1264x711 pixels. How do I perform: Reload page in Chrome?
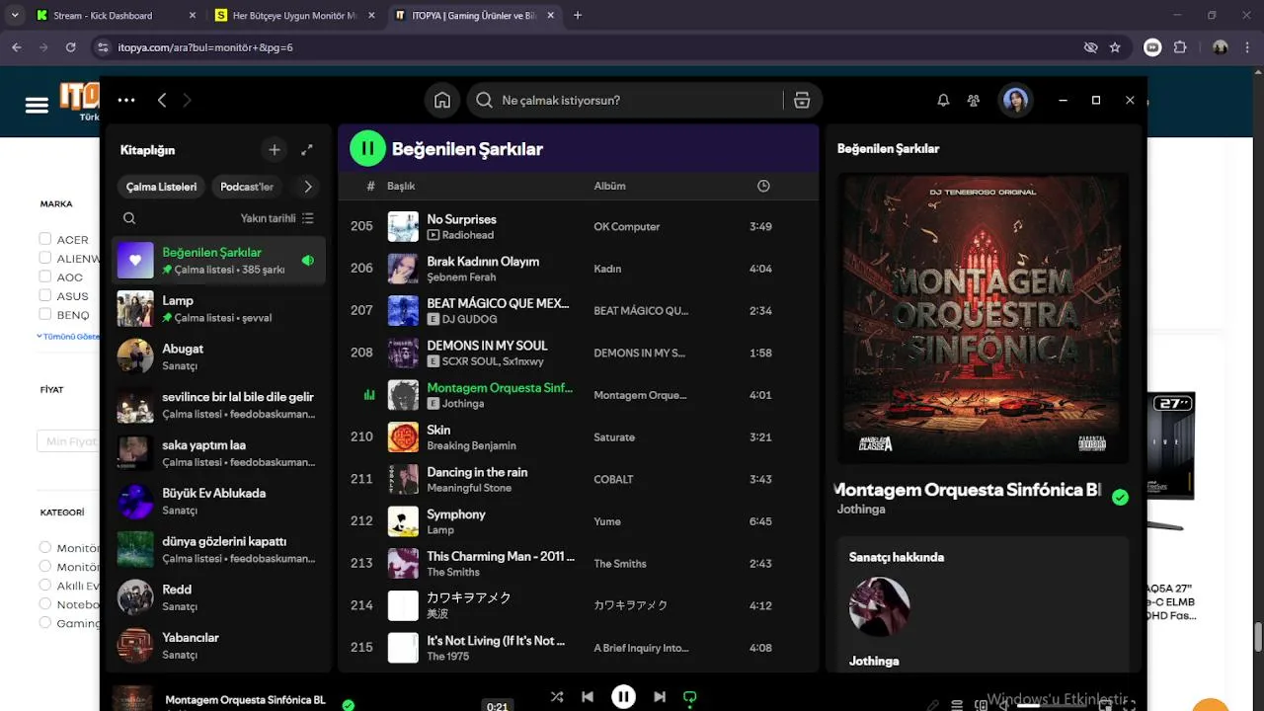click(70, 46)
